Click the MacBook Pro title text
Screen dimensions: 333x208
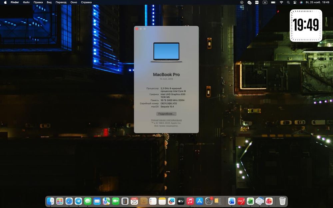tap(166, 75)
